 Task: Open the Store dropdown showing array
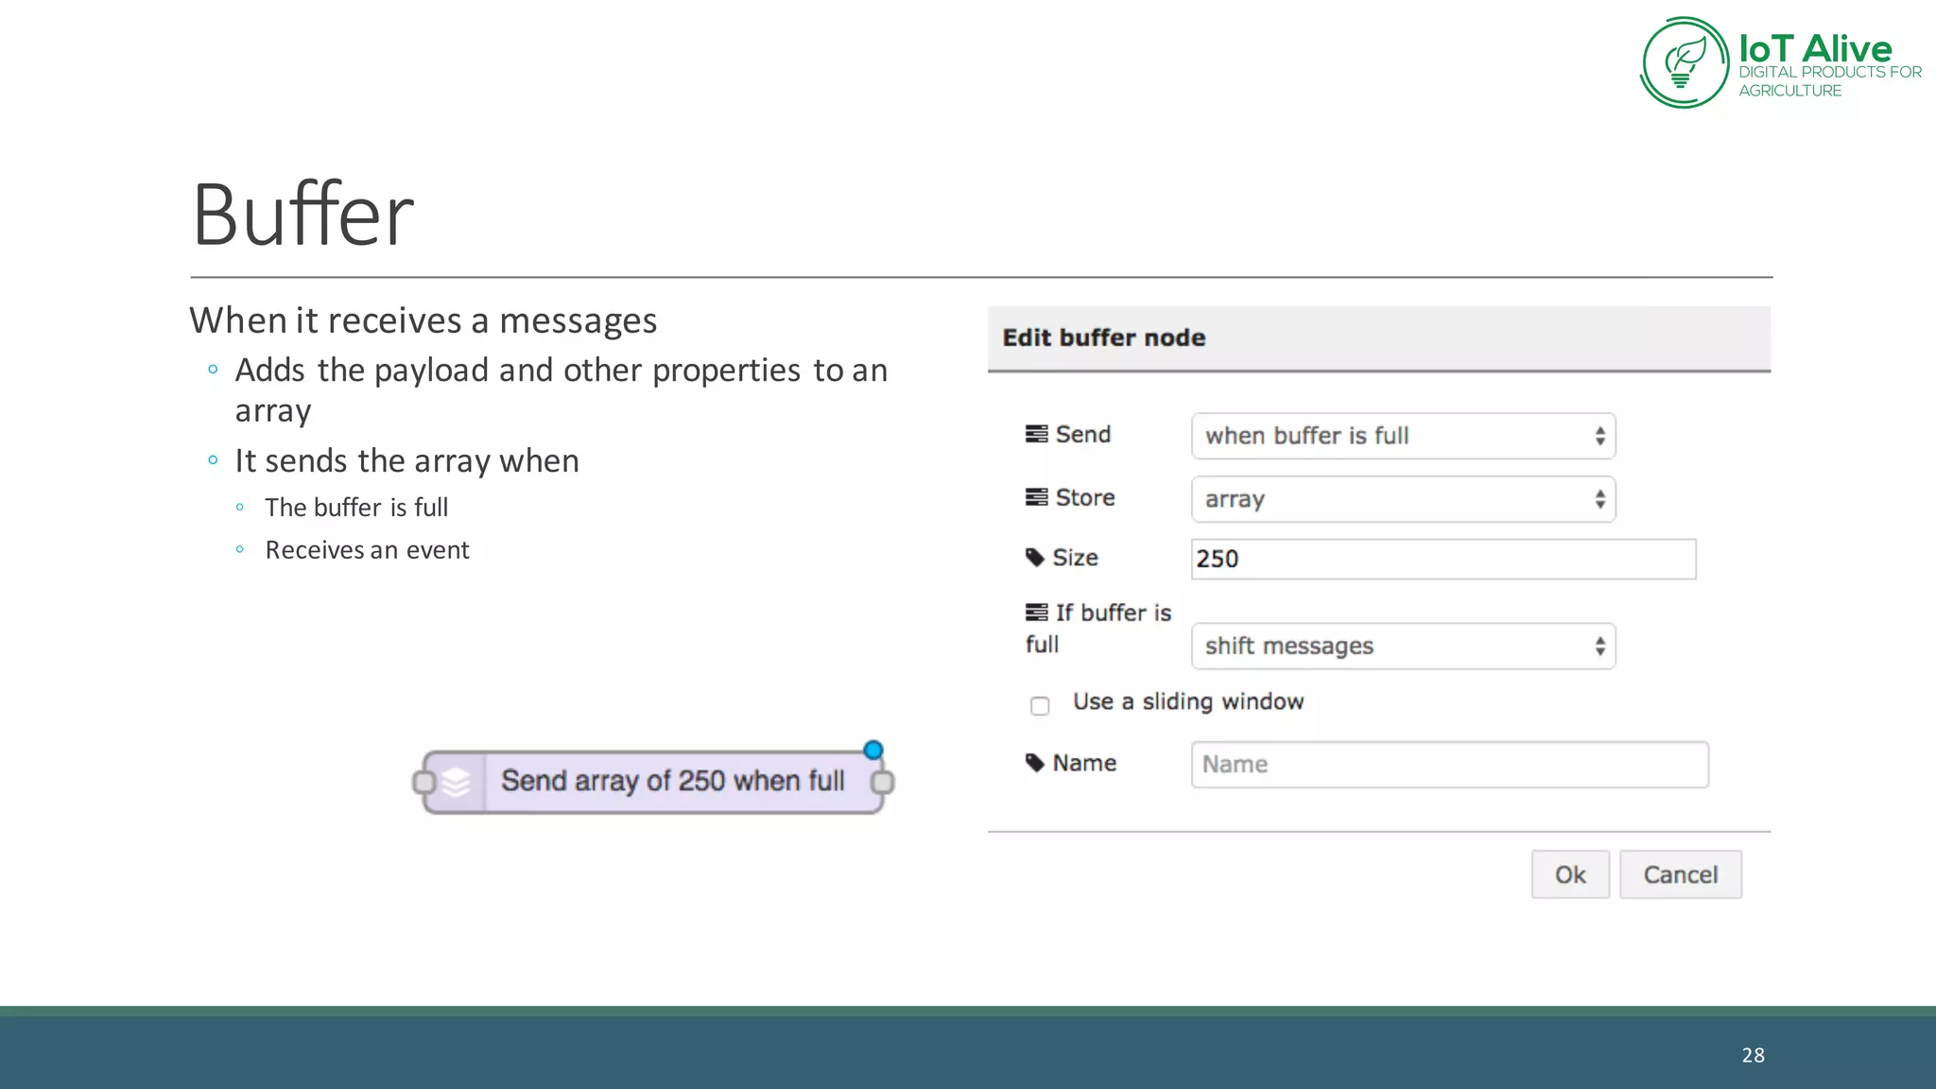(x=1403, y=499)
